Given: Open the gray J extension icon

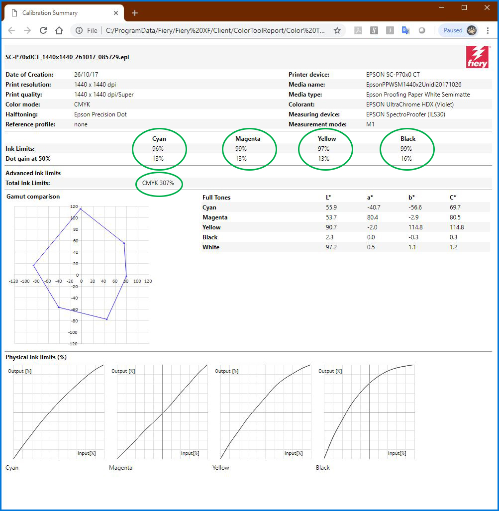Looking at the screenshot, I should pyautogui.click(x=390, y=30).
